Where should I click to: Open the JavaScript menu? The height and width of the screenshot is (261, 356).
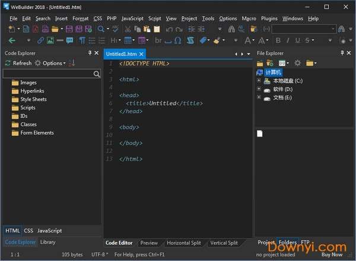click(x=133, y=18)
